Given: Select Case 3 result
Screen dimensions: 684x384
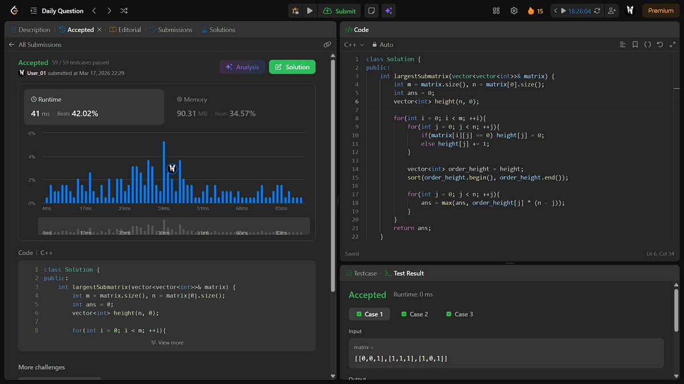Looking at the screenshot, I should point(459,314).
